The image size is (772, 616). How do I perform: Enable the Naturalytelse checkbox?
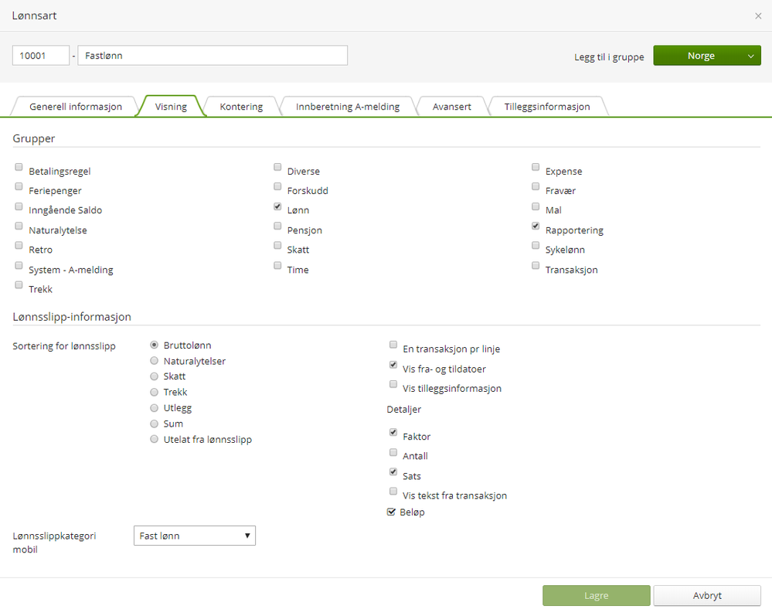pos(19,226)
